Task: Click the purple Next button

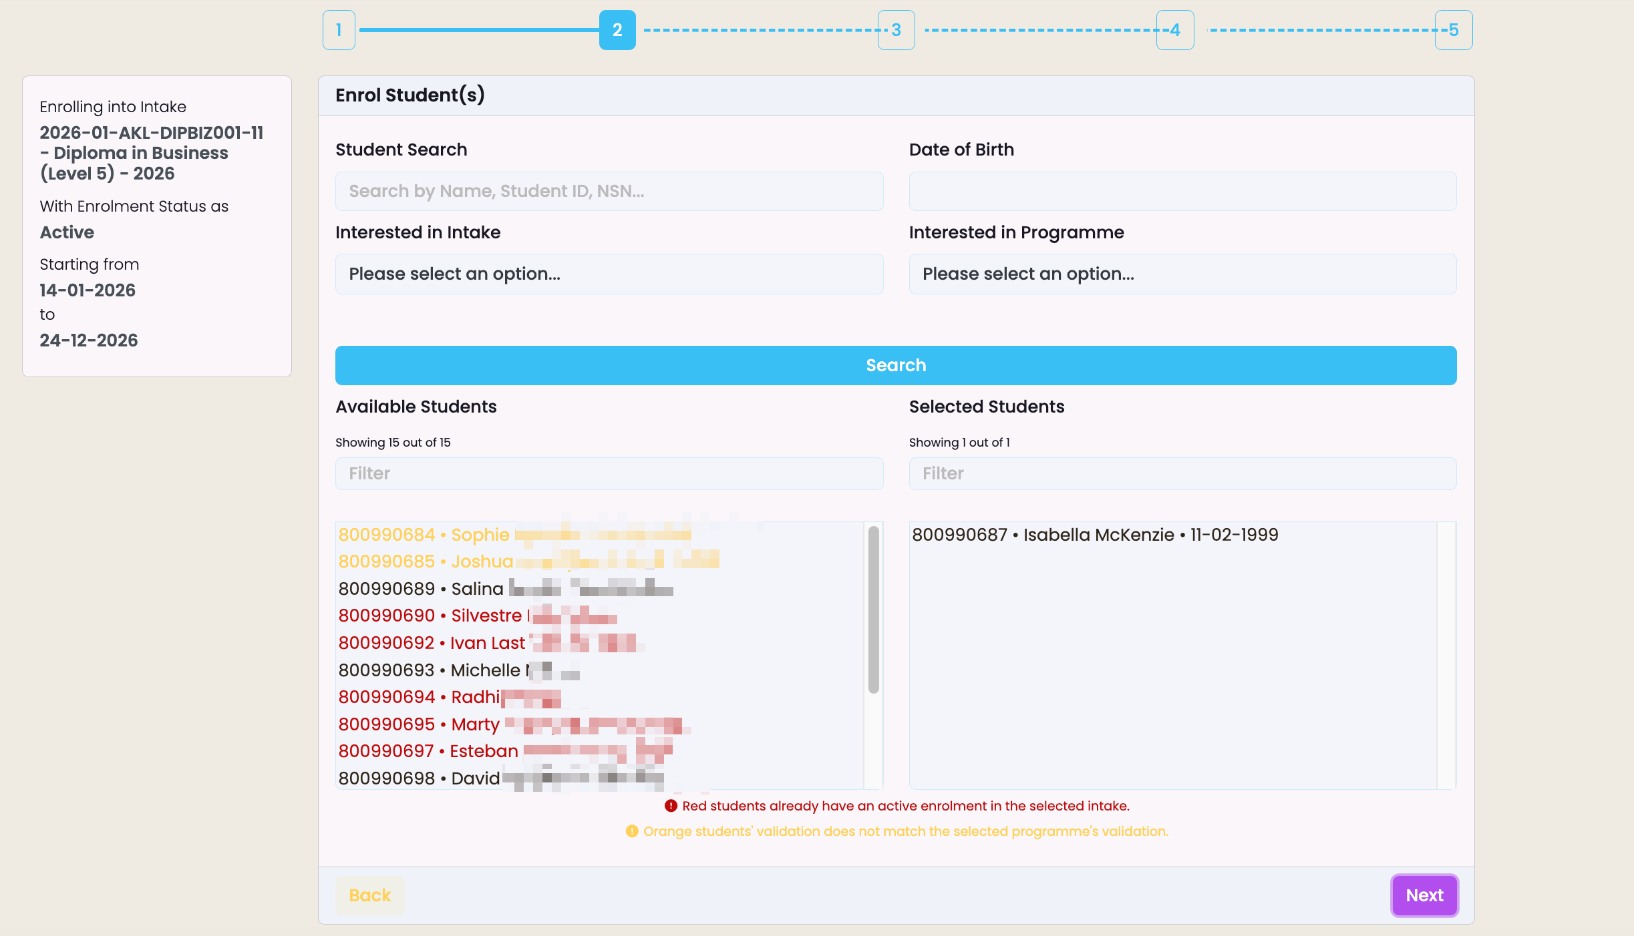Action: (1424, 895)
